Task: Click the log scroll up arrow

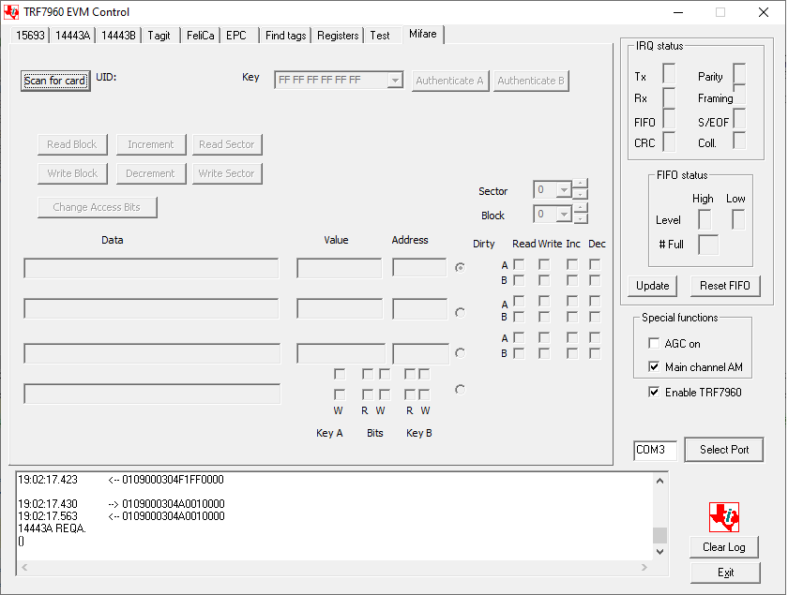Action: 659,481
